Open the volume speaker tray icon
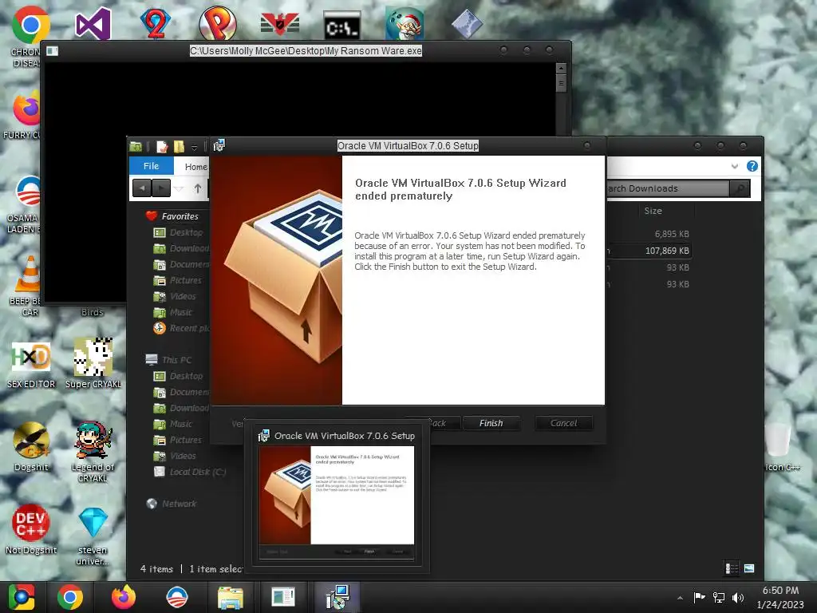 coord(738,597)
